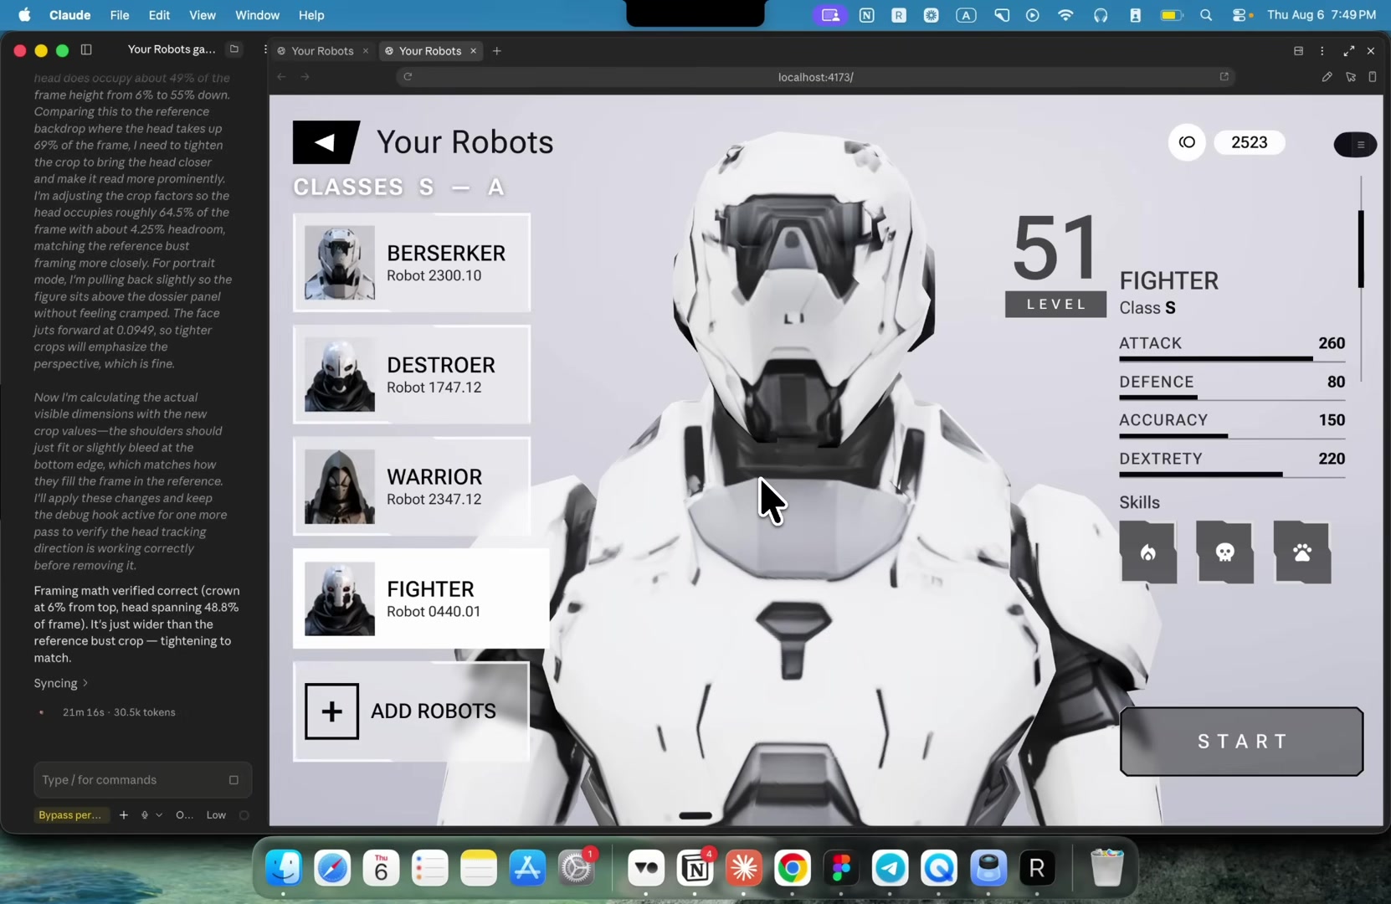Select the BERSERKER robot card
Image resolution: width=1391 pixels, height=904 pixels.
[x=412, y=263]
